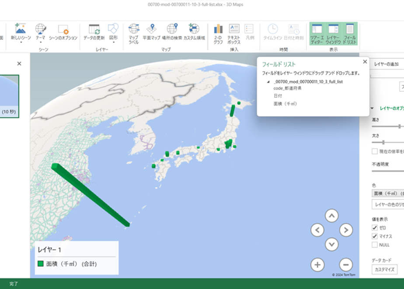
Task: Click the レイヤー 1 legend box
Action: [x=77, y=258]
